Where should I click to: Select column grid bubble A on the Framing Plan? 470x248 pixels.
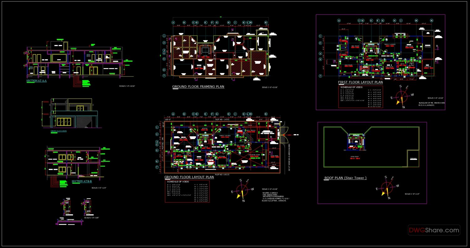(x=173, y=22)
